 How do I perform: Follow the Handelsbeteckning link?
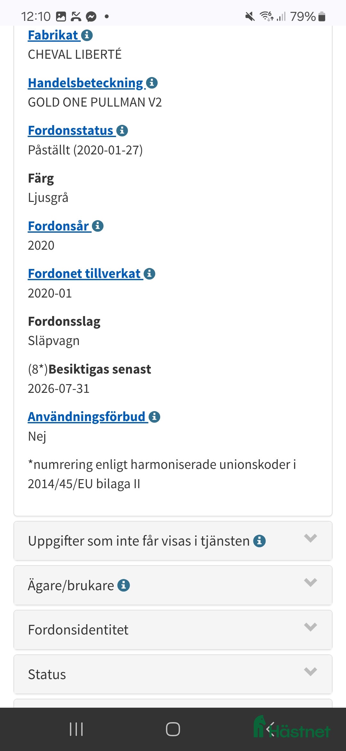(x=86, y=83)
